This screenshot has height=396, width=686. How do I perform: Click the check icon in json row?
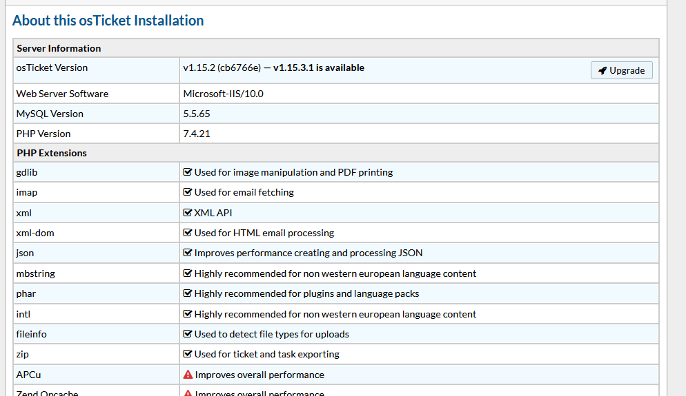(x=188, y=253)
